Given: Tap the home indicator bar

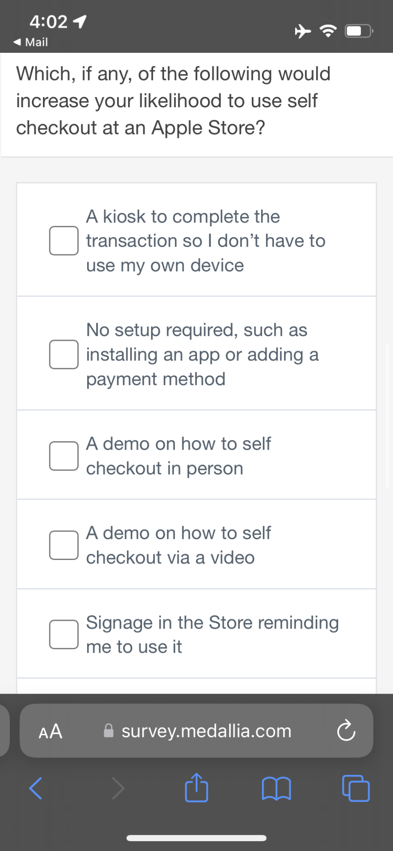Looking at the screenshot, I should point(196,838).
